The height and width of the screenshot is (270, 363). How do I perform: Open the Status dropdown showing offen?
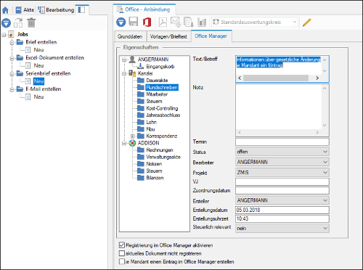[282, 152]
